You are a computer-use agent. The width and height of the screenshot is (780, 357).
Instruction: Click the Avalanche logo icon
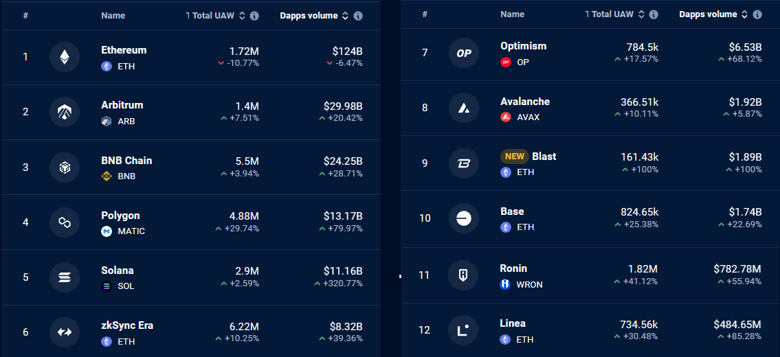[464, 108]
